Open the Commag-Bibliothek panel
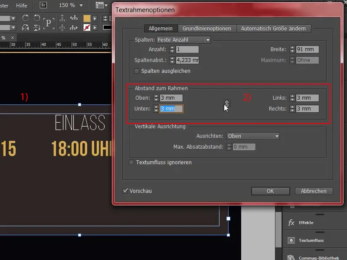 [x=314, y=257]
